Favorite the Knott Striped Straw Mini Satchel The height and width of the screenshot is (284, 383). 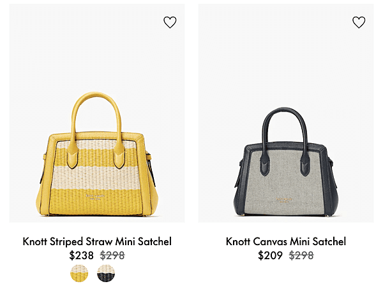[170, 22]
